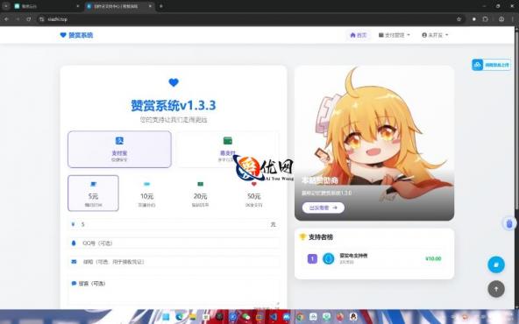The image size is (519, 324).
Task: Click the small floating widget at right edge
Action: pyautogui.click(x=509, y=223)
